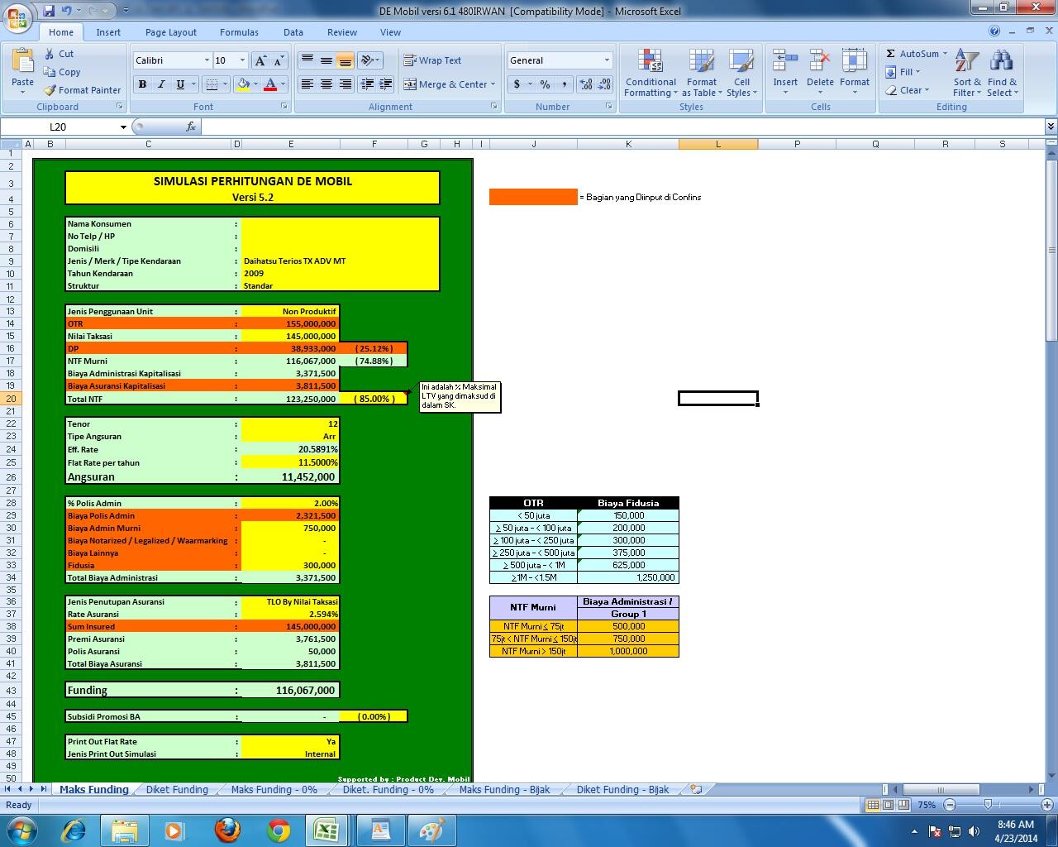
Task: Click the zoom slider handle
Action: (x=989, y=804)
